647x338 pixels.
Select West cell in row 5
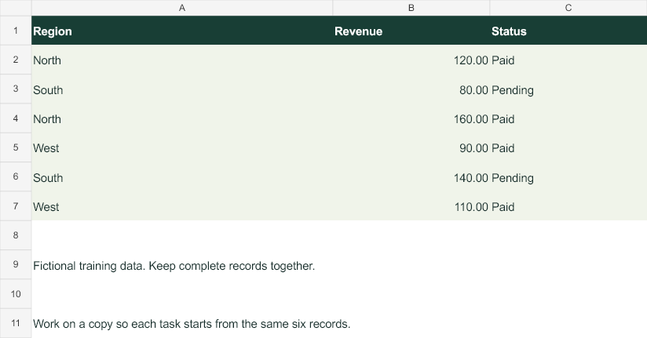point(182,147)
